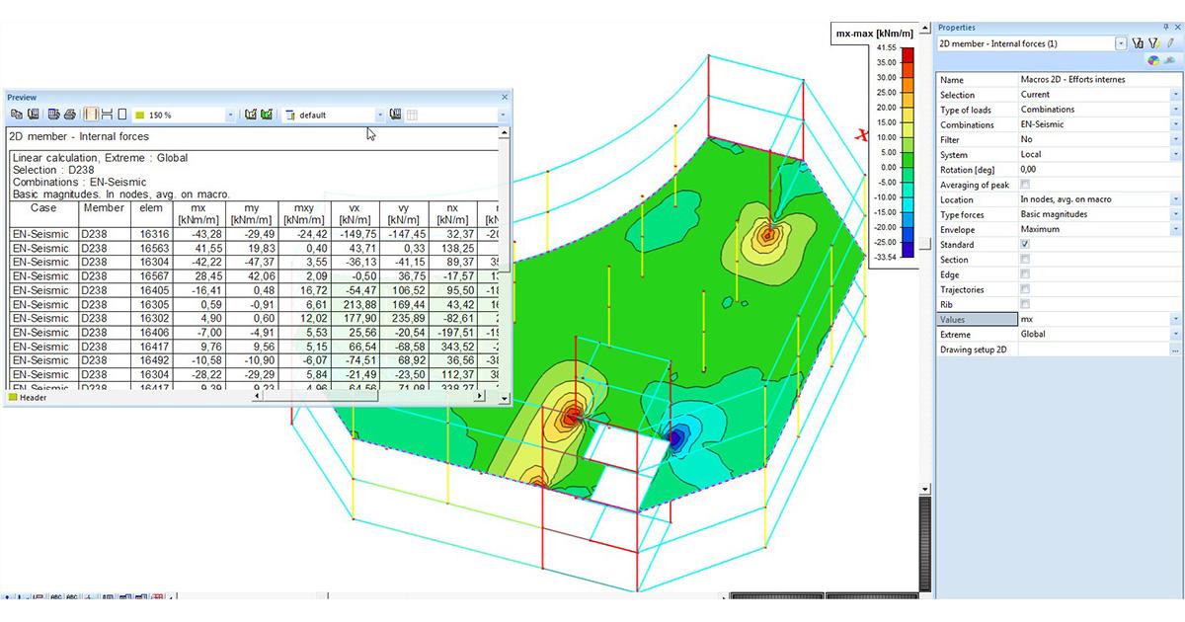Select the Copy to clipboard icon in Preview

tap(16, 114)
